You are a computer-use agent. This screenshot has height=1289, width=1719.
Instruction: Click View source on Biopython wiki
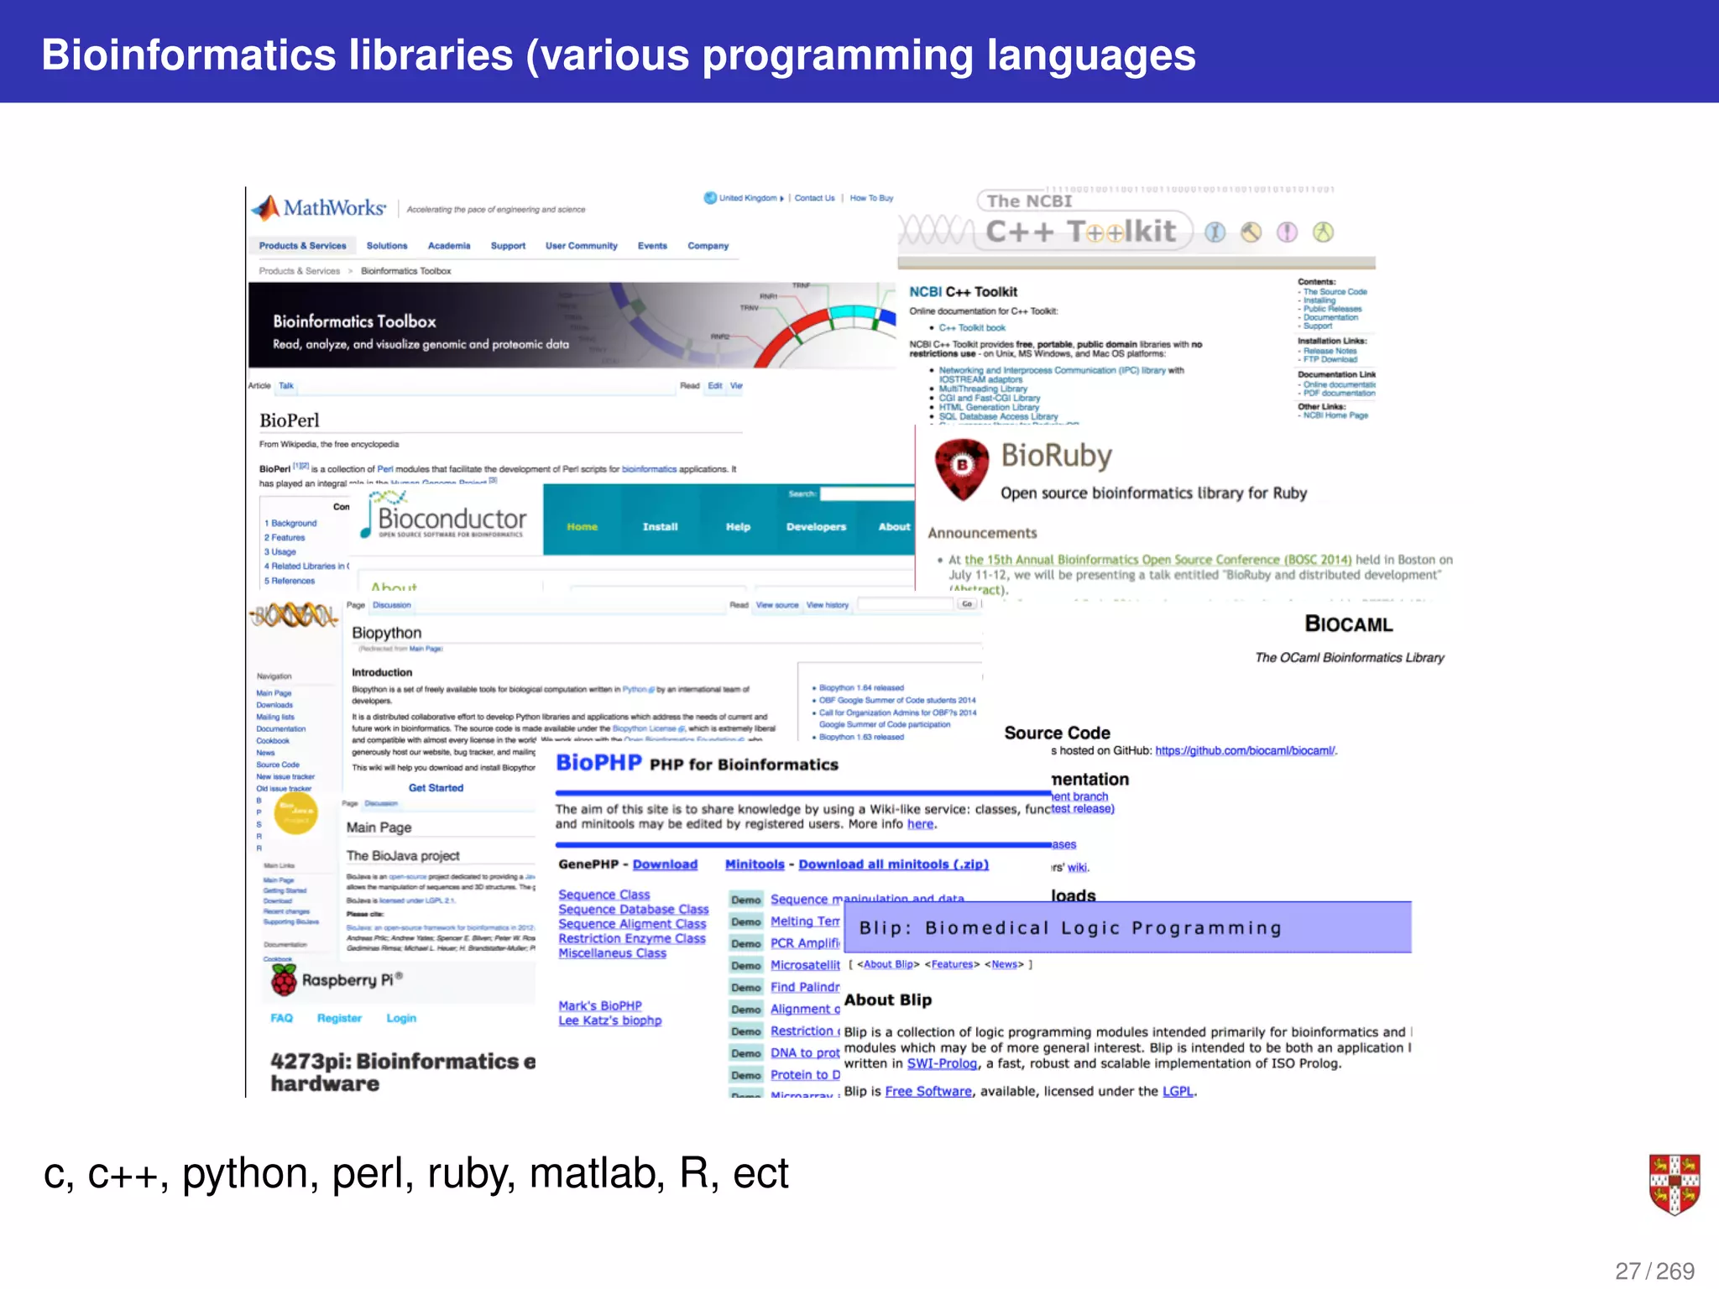777,605
